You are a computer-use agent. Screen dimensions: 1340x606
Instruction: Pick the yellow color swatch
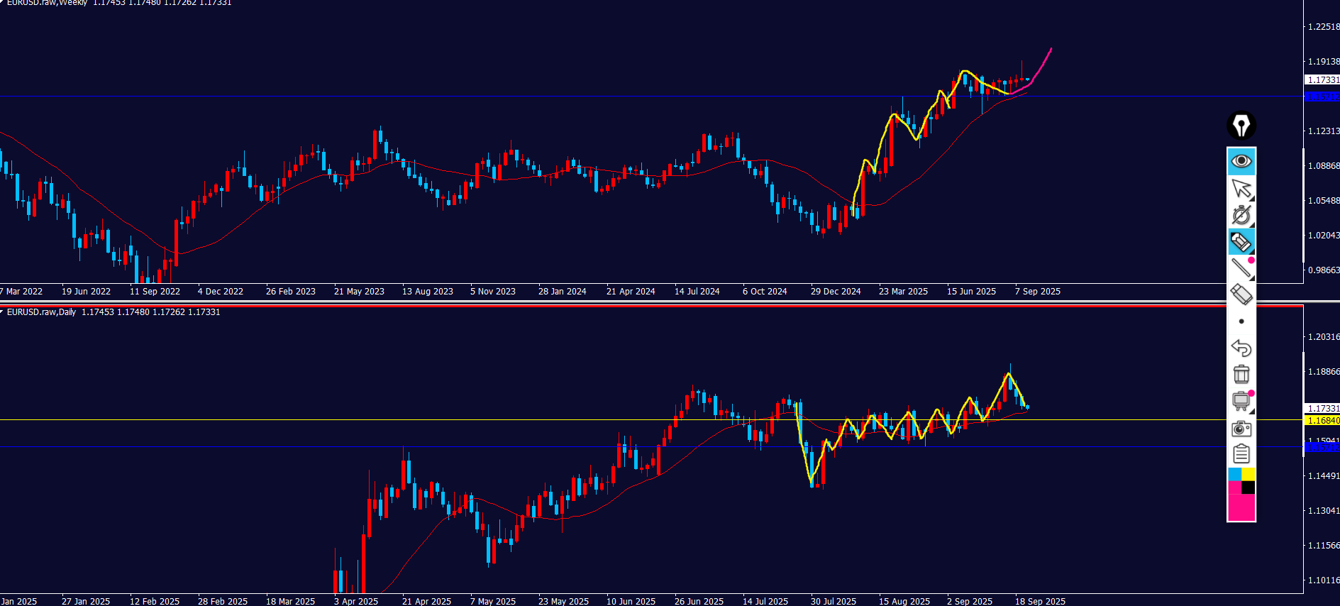point(1248,474)
